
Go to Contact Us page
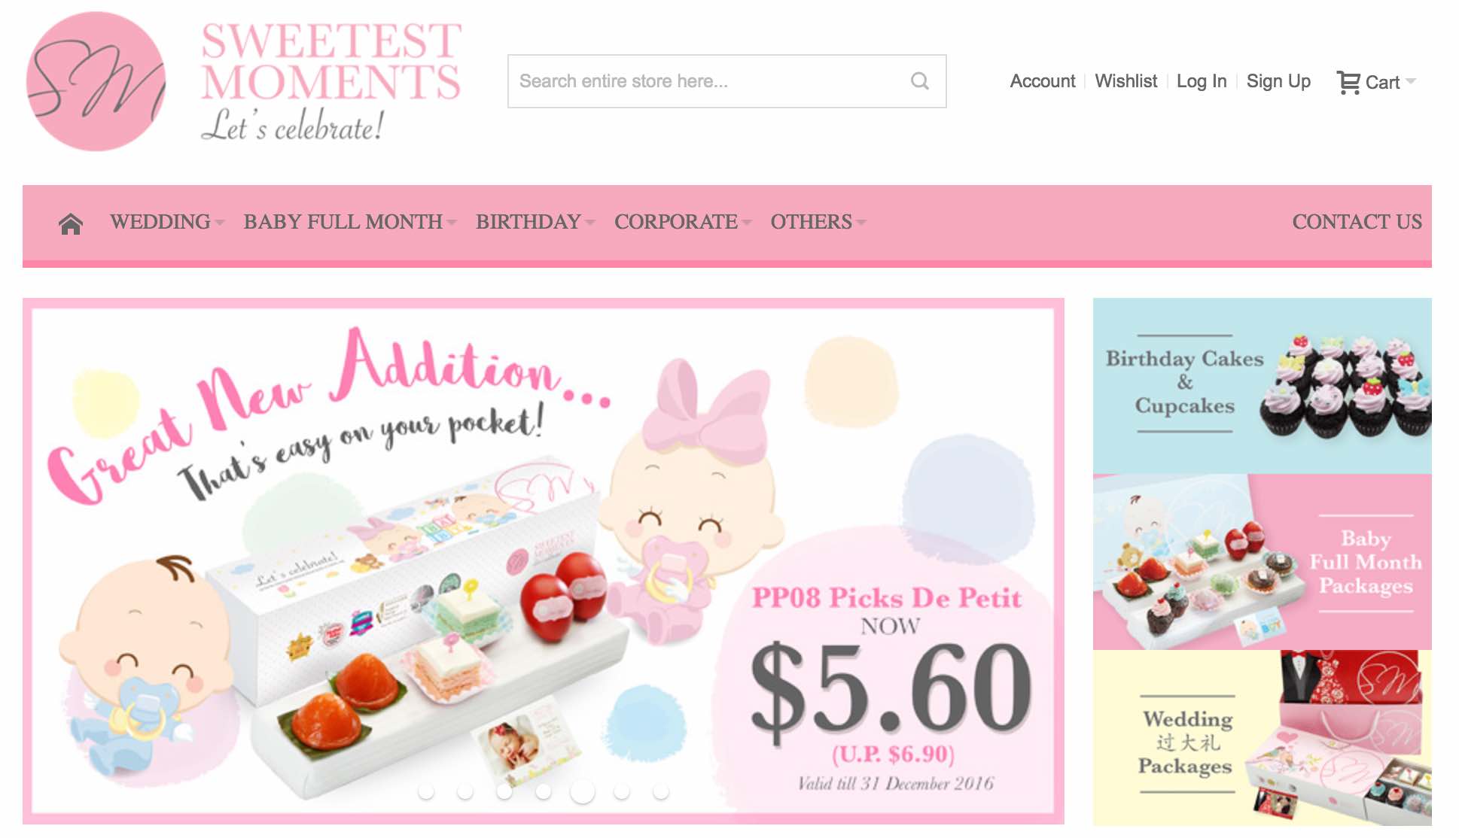coord(1357,222)
